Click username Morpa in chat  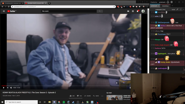click(x=158, y=40)
